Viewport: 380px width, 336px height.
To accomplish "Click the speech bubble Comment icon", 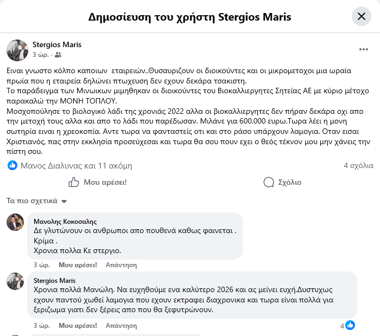I will point(268,182).
